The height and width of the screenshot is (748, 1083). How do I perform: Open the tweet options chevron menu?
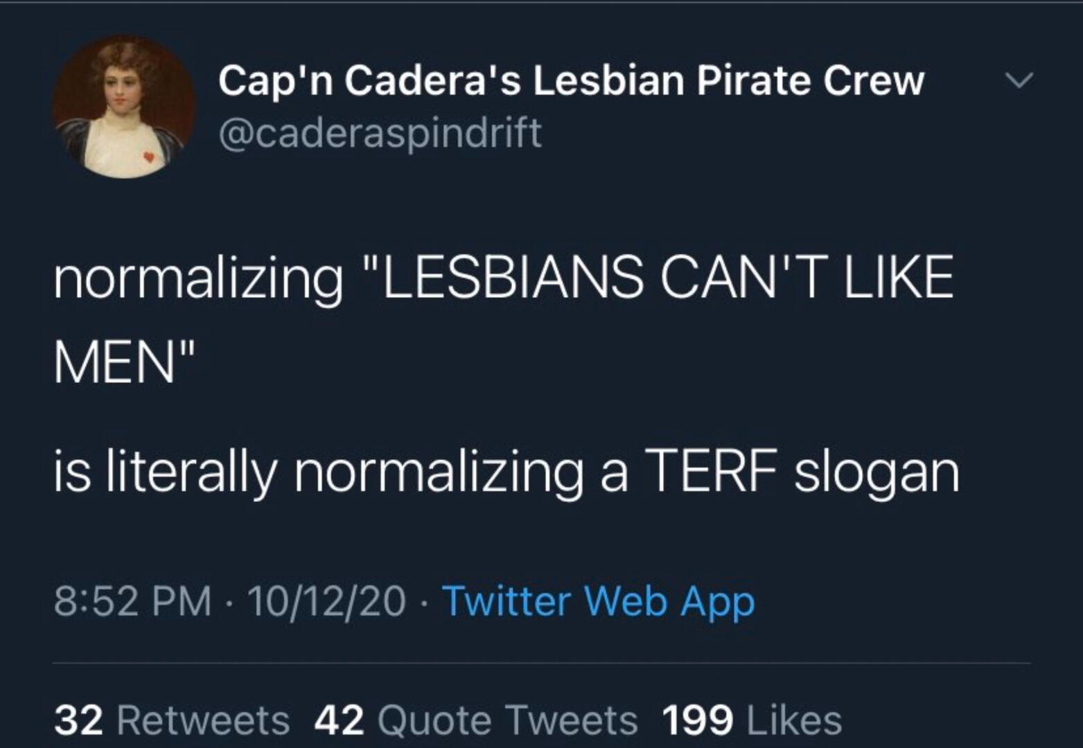click(x=1019, y=80)
